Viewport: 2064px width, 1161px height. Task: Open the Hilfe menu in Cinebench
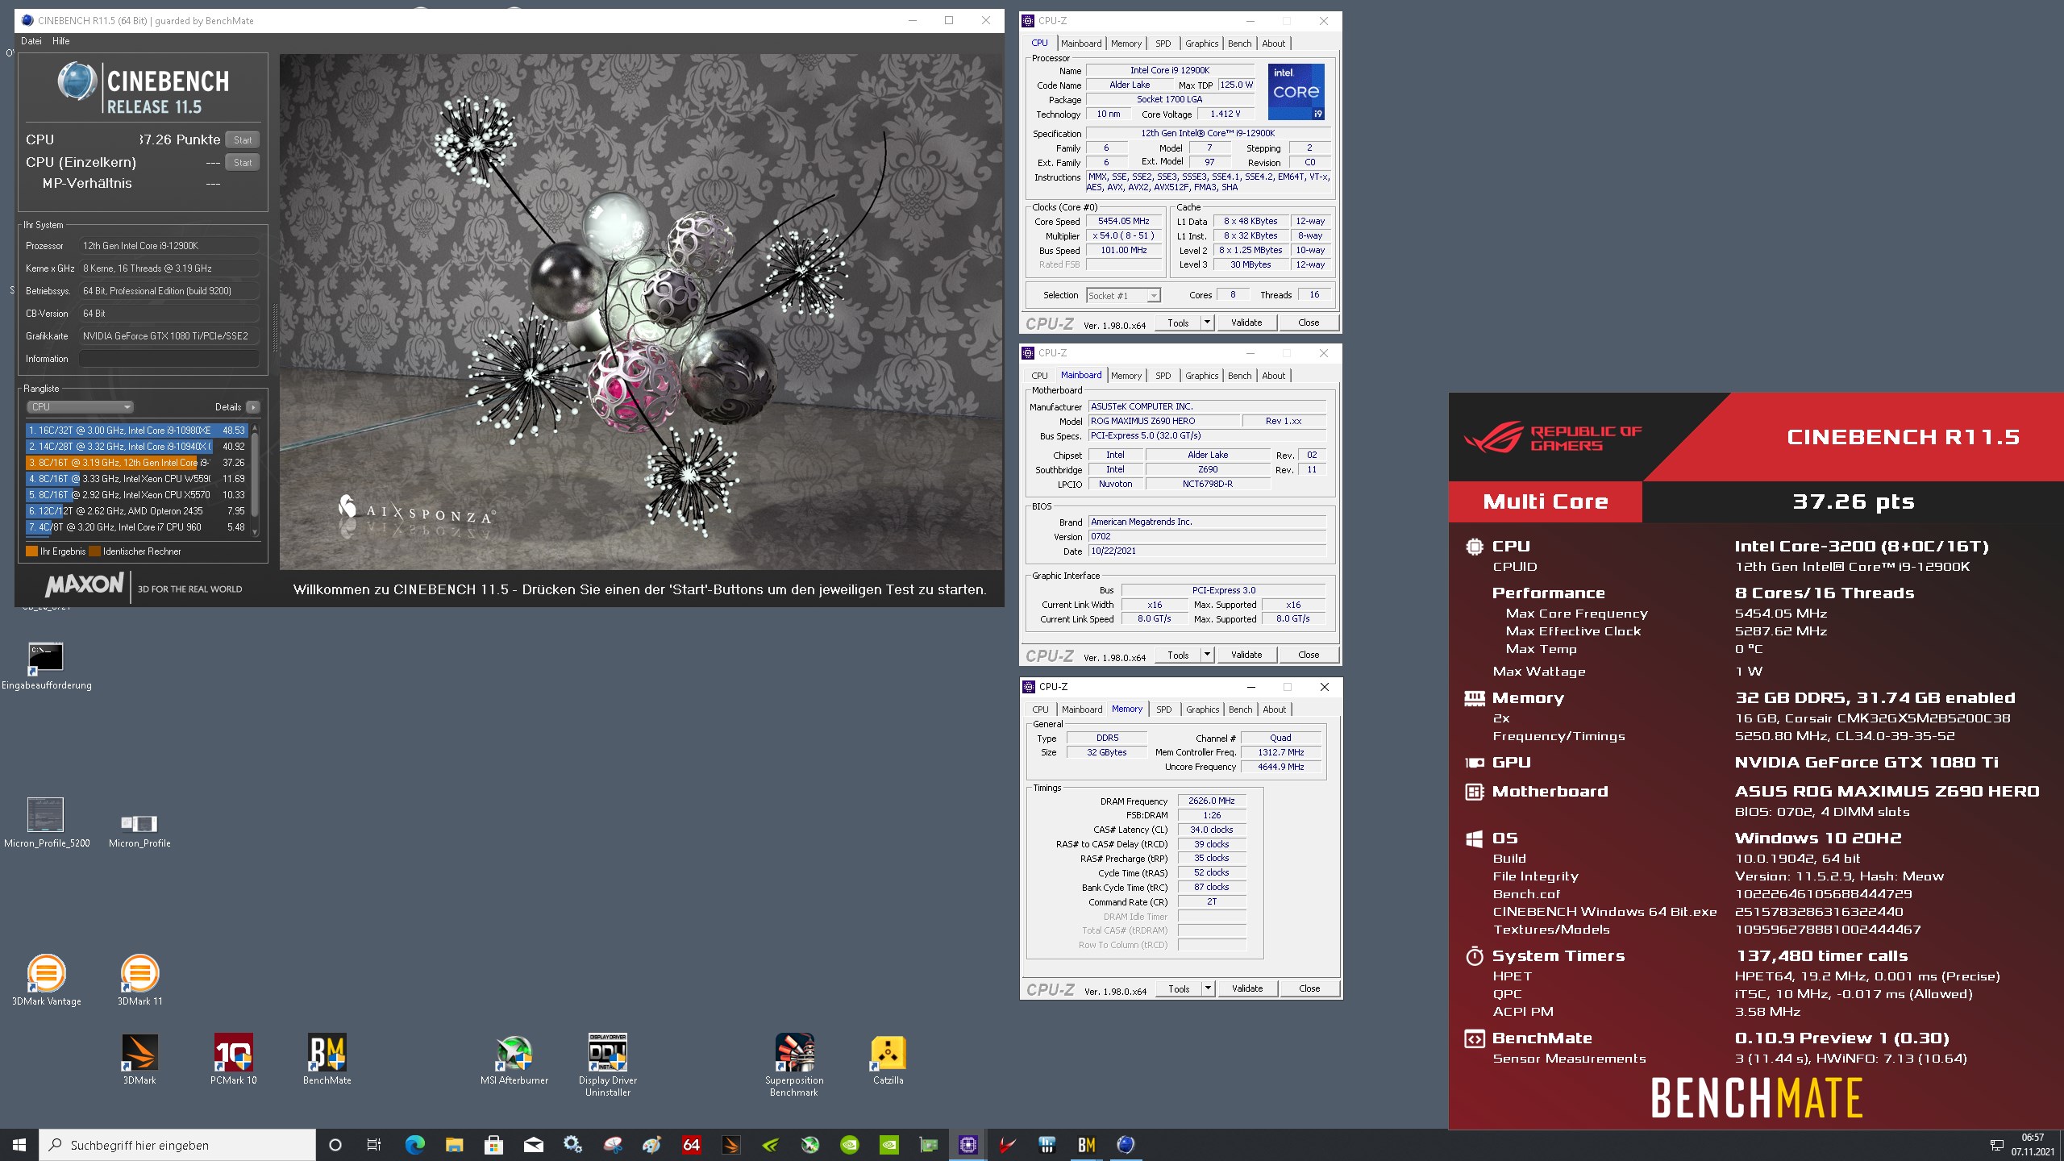[x=61, y=41]
